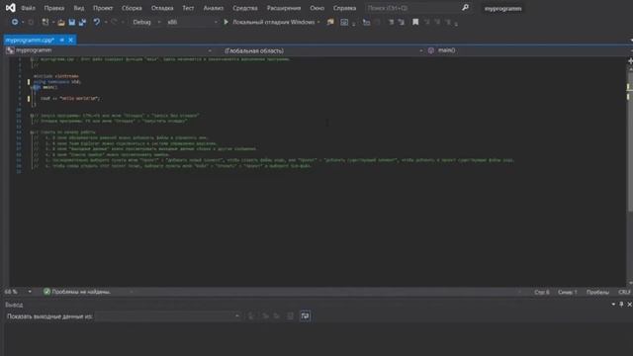Close the Output panel
This screenshot has width=633, height=356.
click(x=629, y=305)
